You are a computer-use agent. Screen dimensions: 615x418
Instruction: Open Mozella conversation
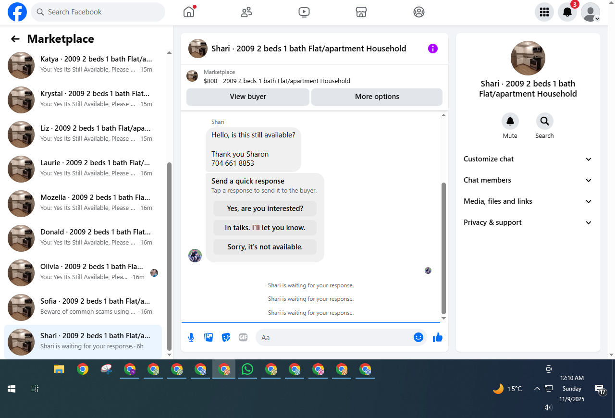pyautogui.click(x=83, y=203)
